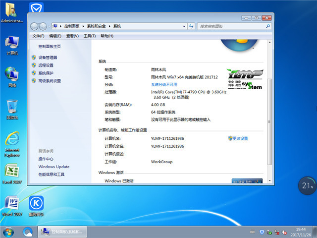
Task: Open 远程设置 from sidebar
Action: pos(46,65)
